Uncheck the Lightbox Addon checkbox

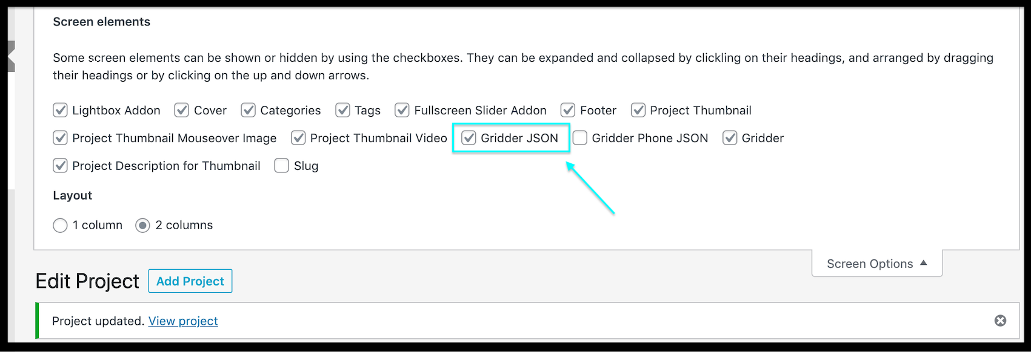pyautogui.click(x=60, y=110)
